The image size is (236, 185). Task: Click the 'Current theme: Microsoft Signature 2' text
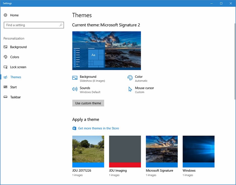coord(106,25)
